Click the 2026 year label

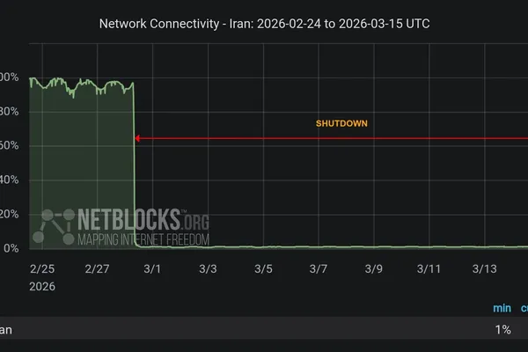tap(42, 287)
